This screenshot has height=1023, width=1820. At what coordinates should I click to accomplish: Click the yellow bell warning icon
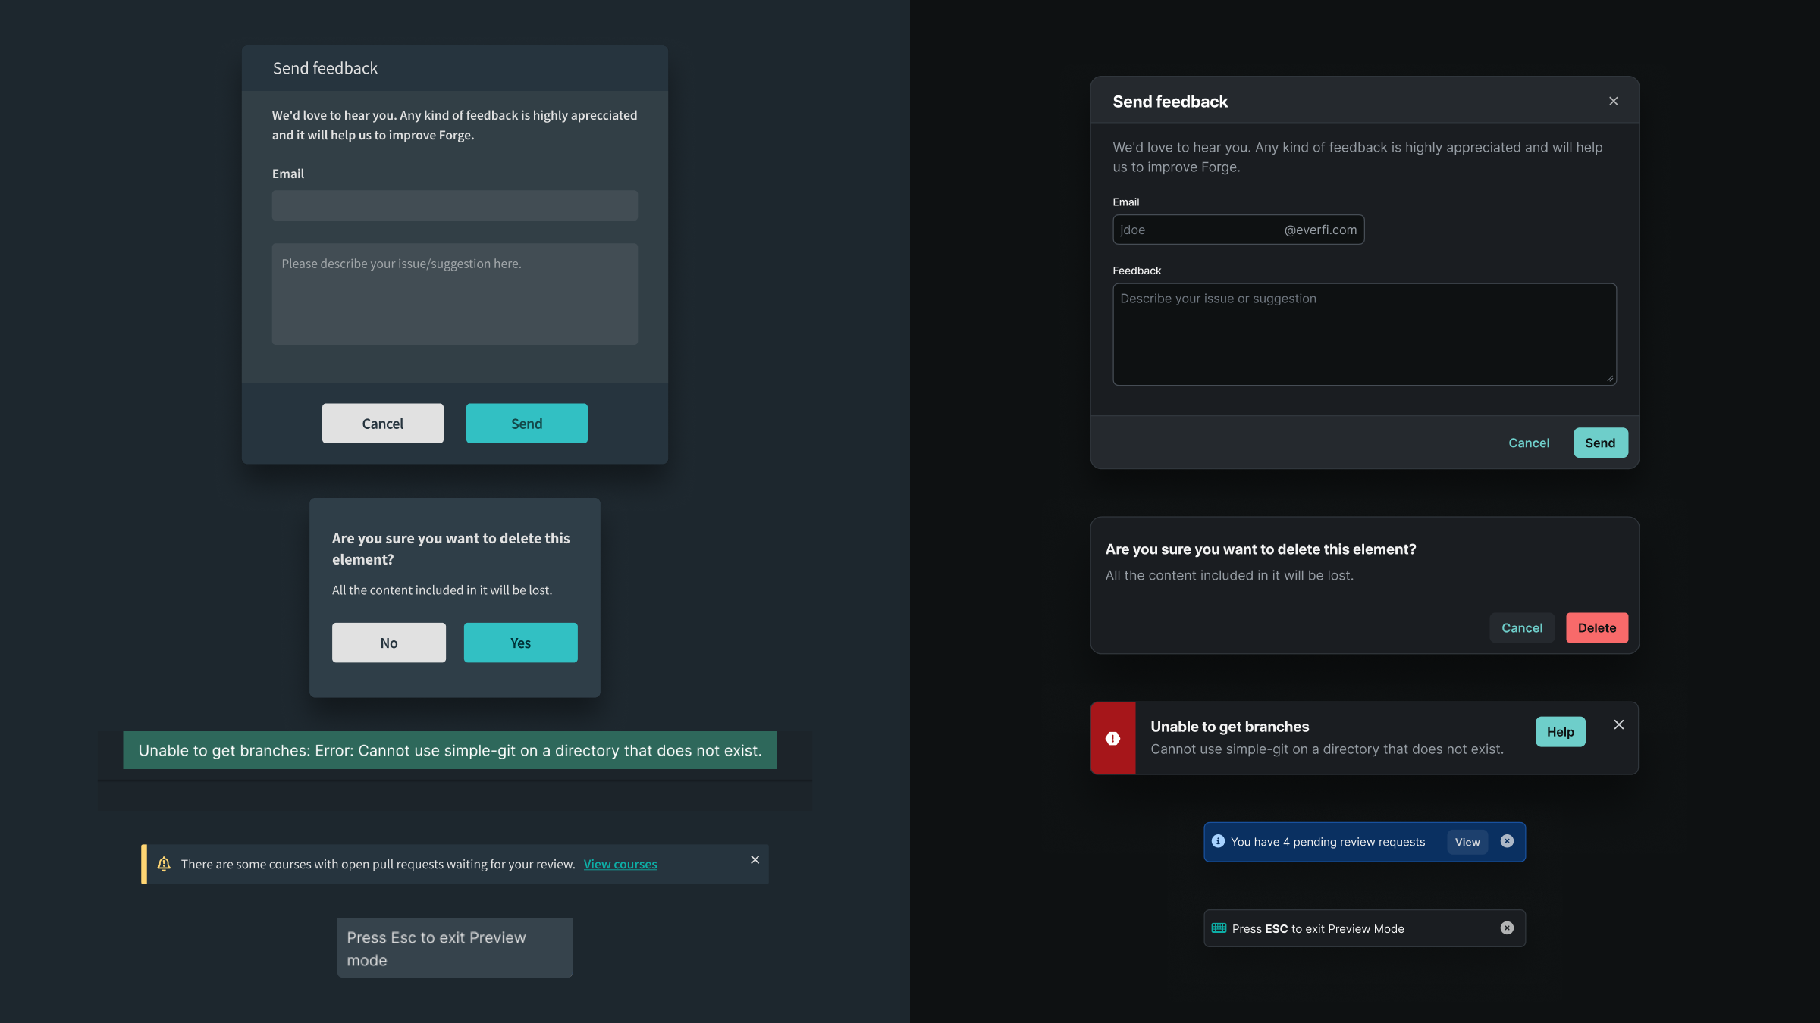[164, 864]
